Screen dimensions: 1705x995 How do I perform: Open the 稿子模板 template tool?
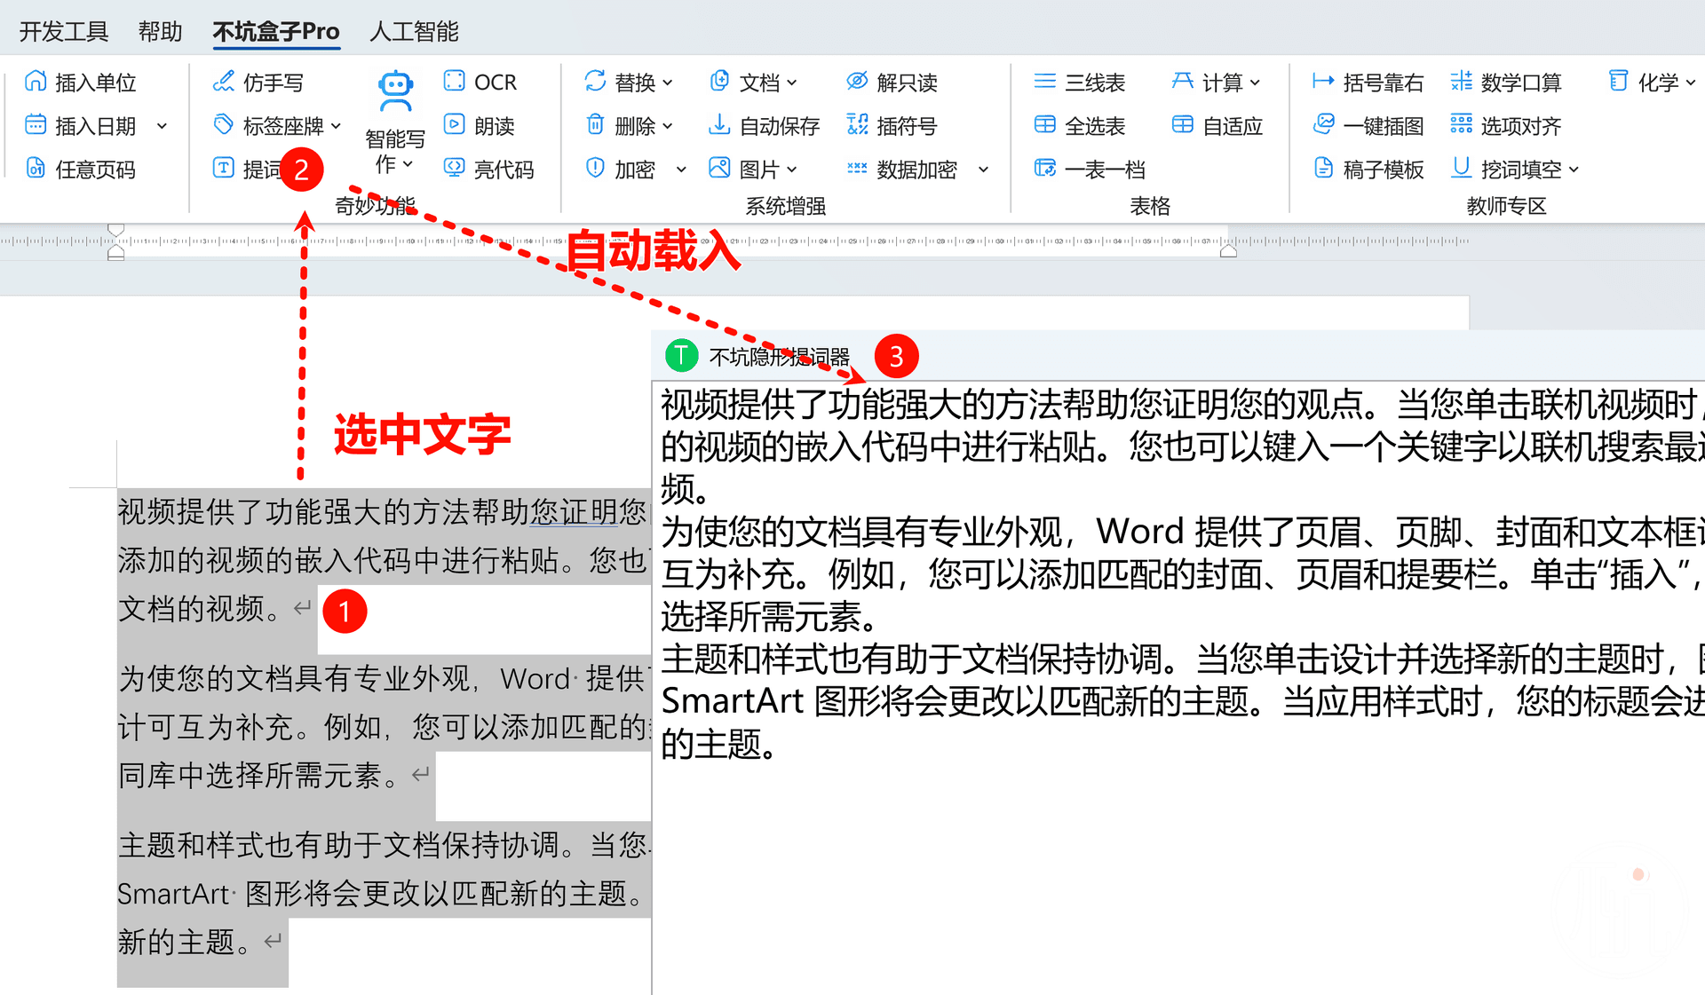[1368, 169]
